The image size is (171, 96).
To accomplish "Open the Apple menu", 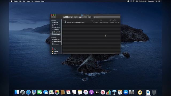I will pyautogui.click(x=11, y=1).
